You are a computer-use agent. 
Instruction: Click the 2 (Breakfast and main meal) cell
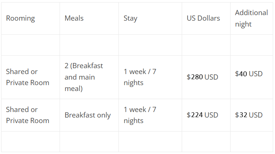[x=89, y=77]
